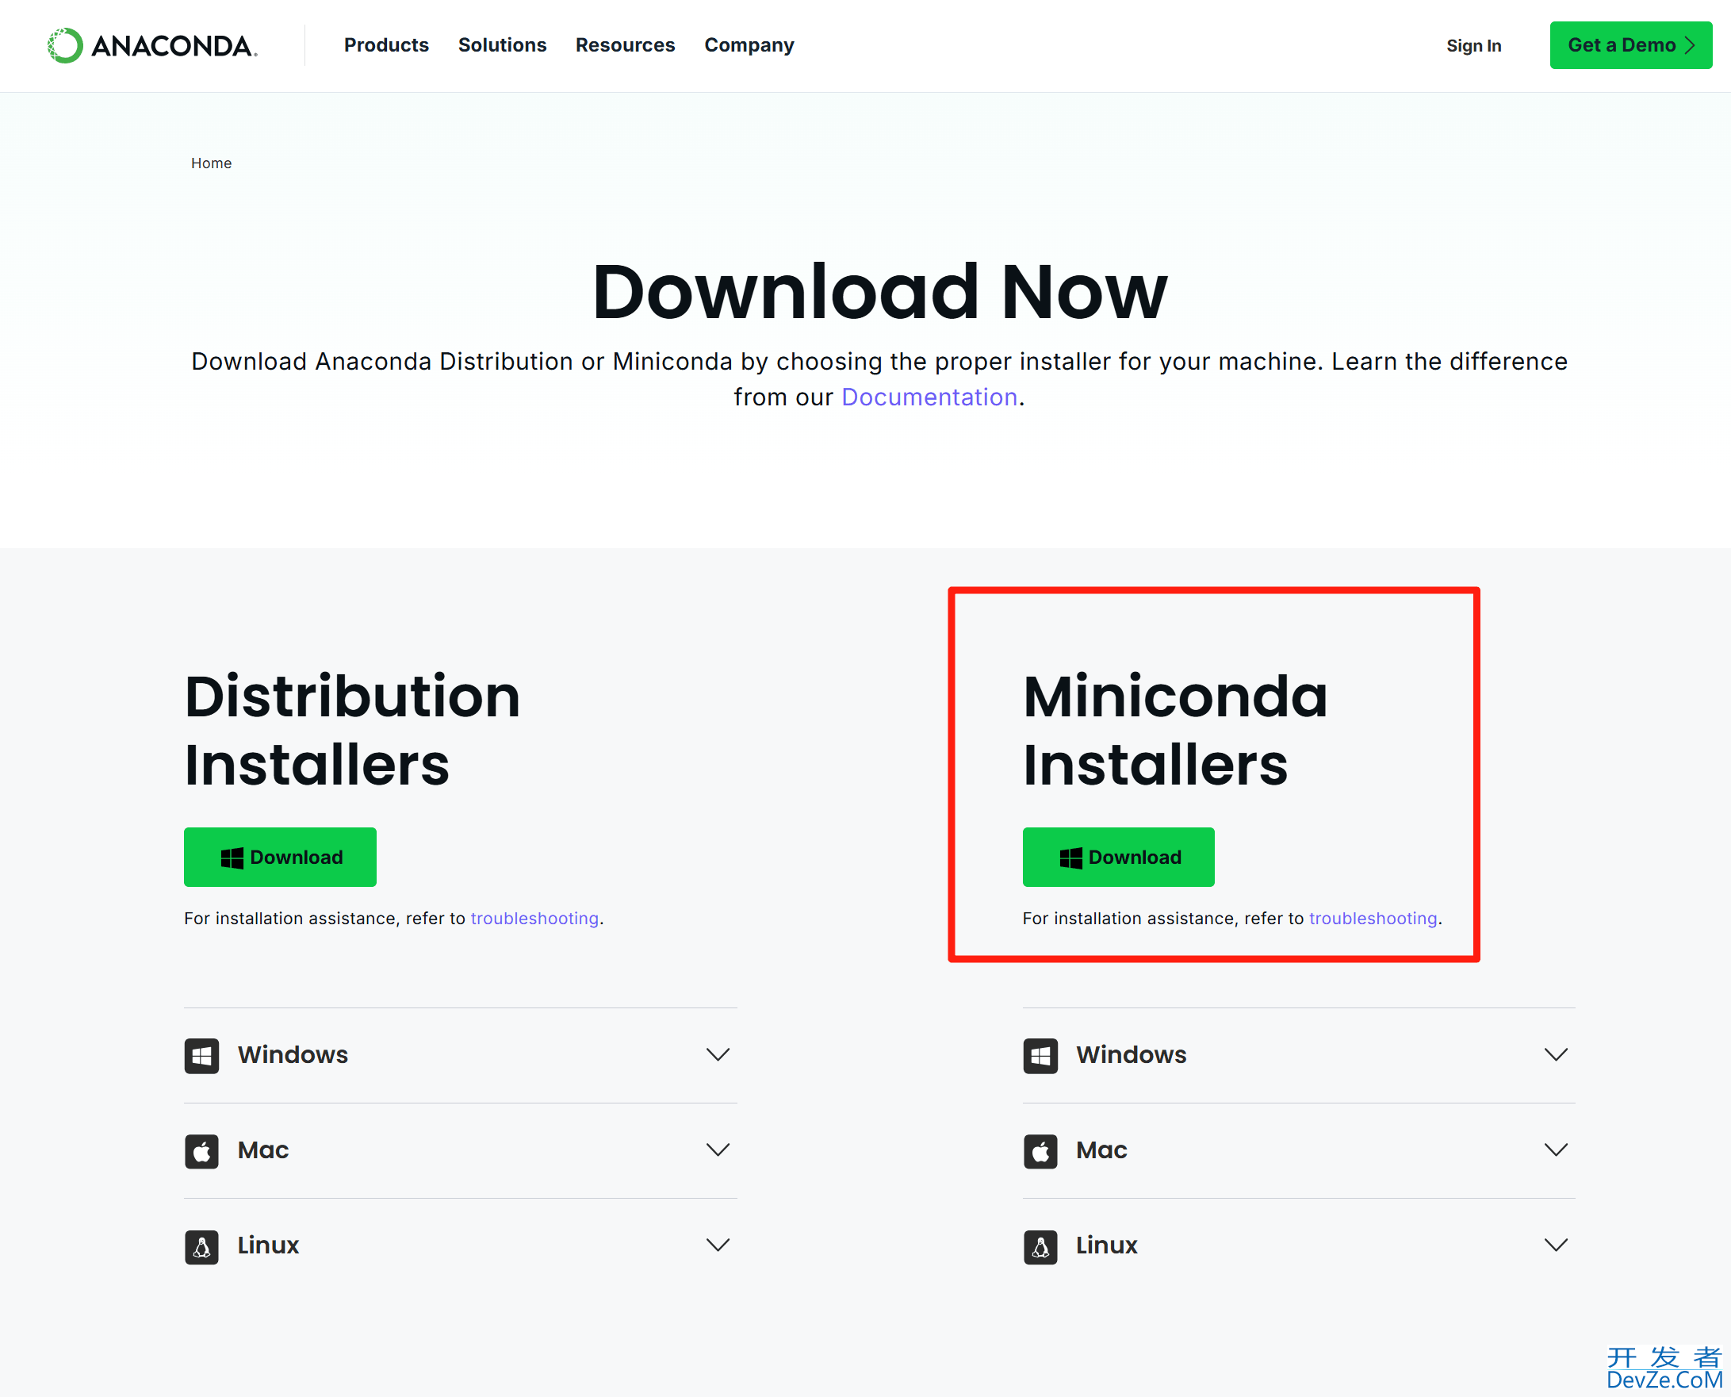
Task: Click the Download Now heading
Action: [x=880, y=291]
